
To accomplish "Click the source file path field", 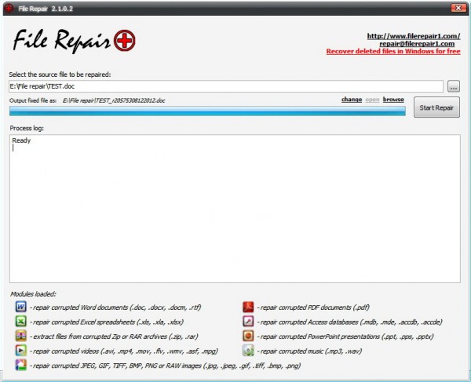I will pyautogui.click(x=226, y=86).
